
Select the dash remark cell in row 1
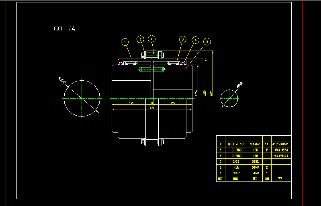[281, 173]
